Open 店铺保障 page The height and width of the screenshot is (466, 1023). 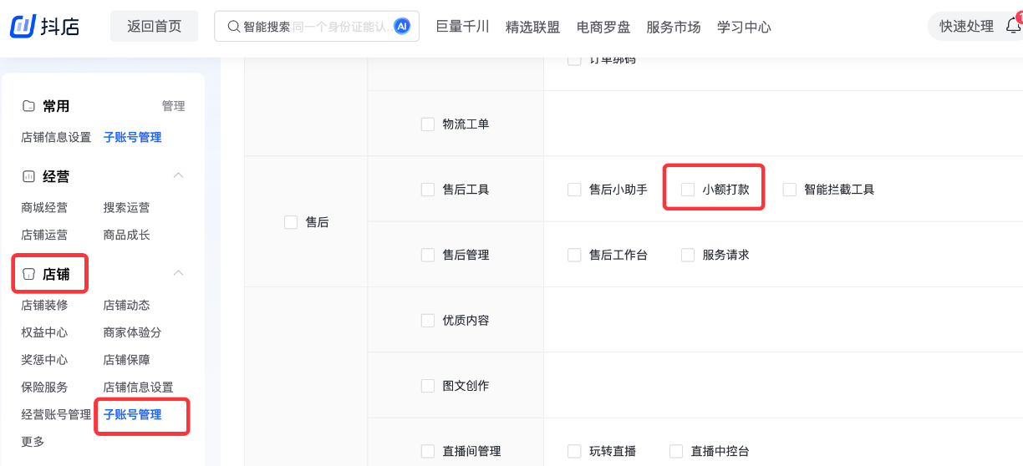126,360
